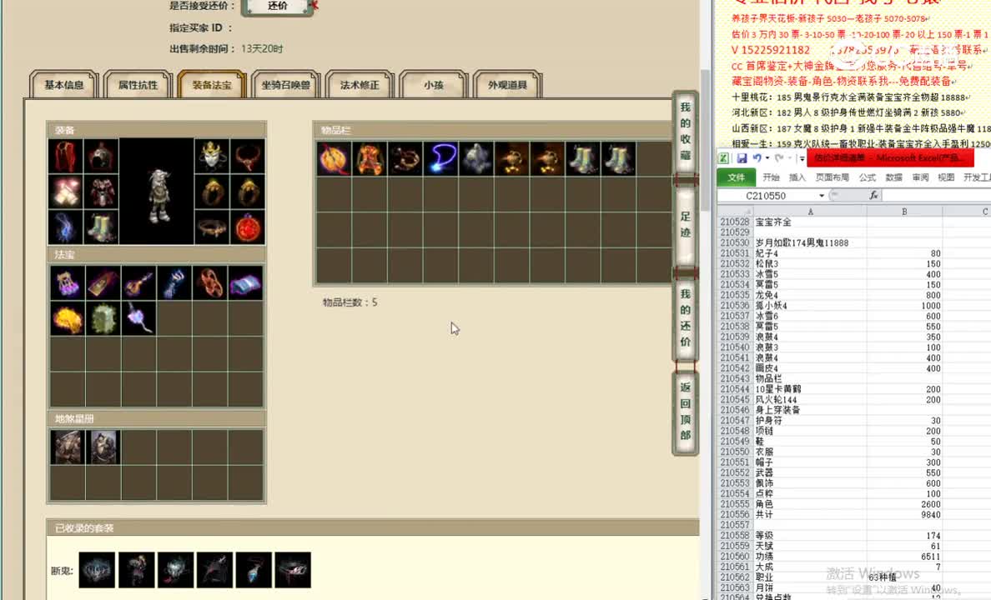Click the Undo icon in Excel
Image resolution: width=991 pixels, height=600 pixels.
pyautogui.click(x=757, y=157)
